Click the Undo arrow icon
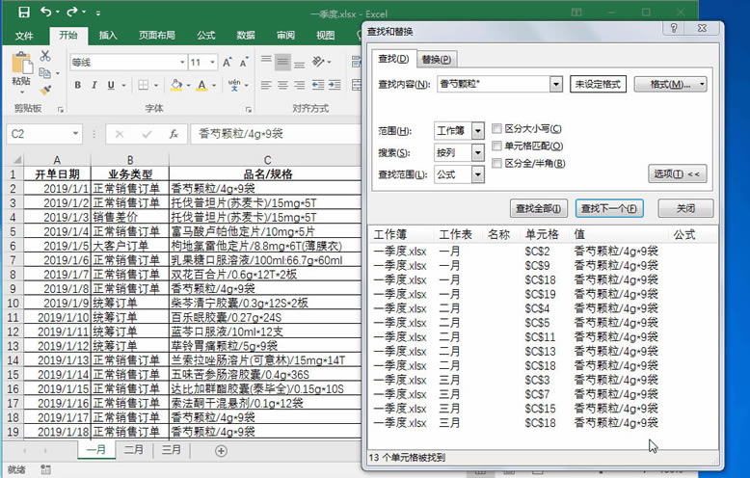Image resolution: width=750 pixels, height=478 pixels. coord(47,13)
